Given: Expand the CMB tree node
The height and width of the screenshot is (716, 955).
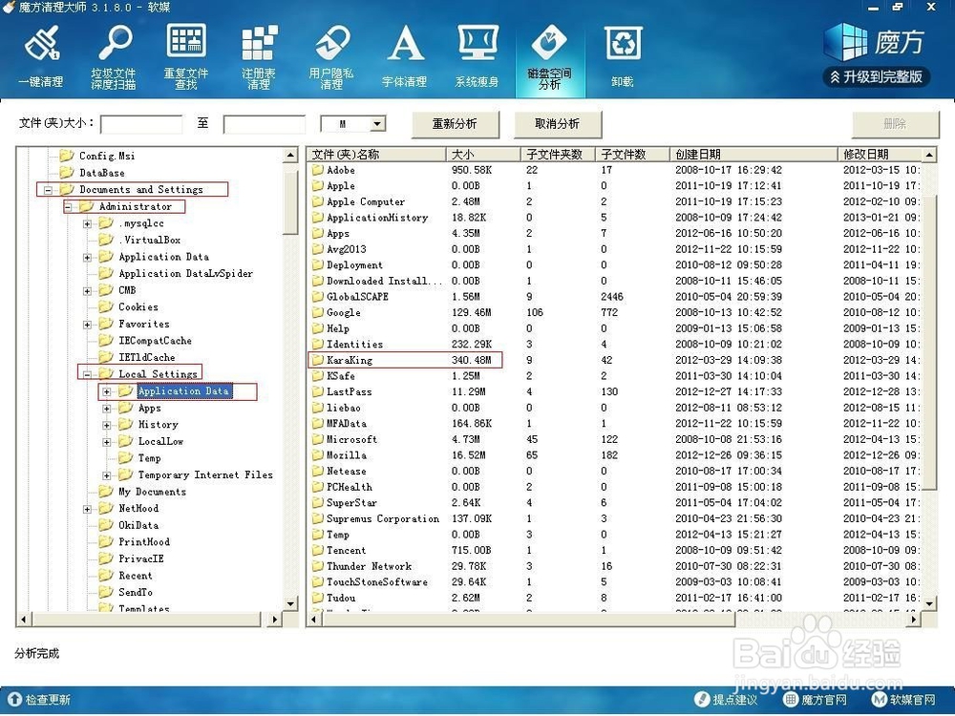Looking at the screenshot, I should point(87,291).
